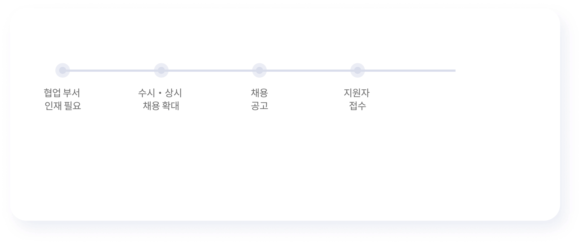Viewport: 583px width, 245px height.
Task: Click the line between third and fourth dots
Action: click(309, 70)
